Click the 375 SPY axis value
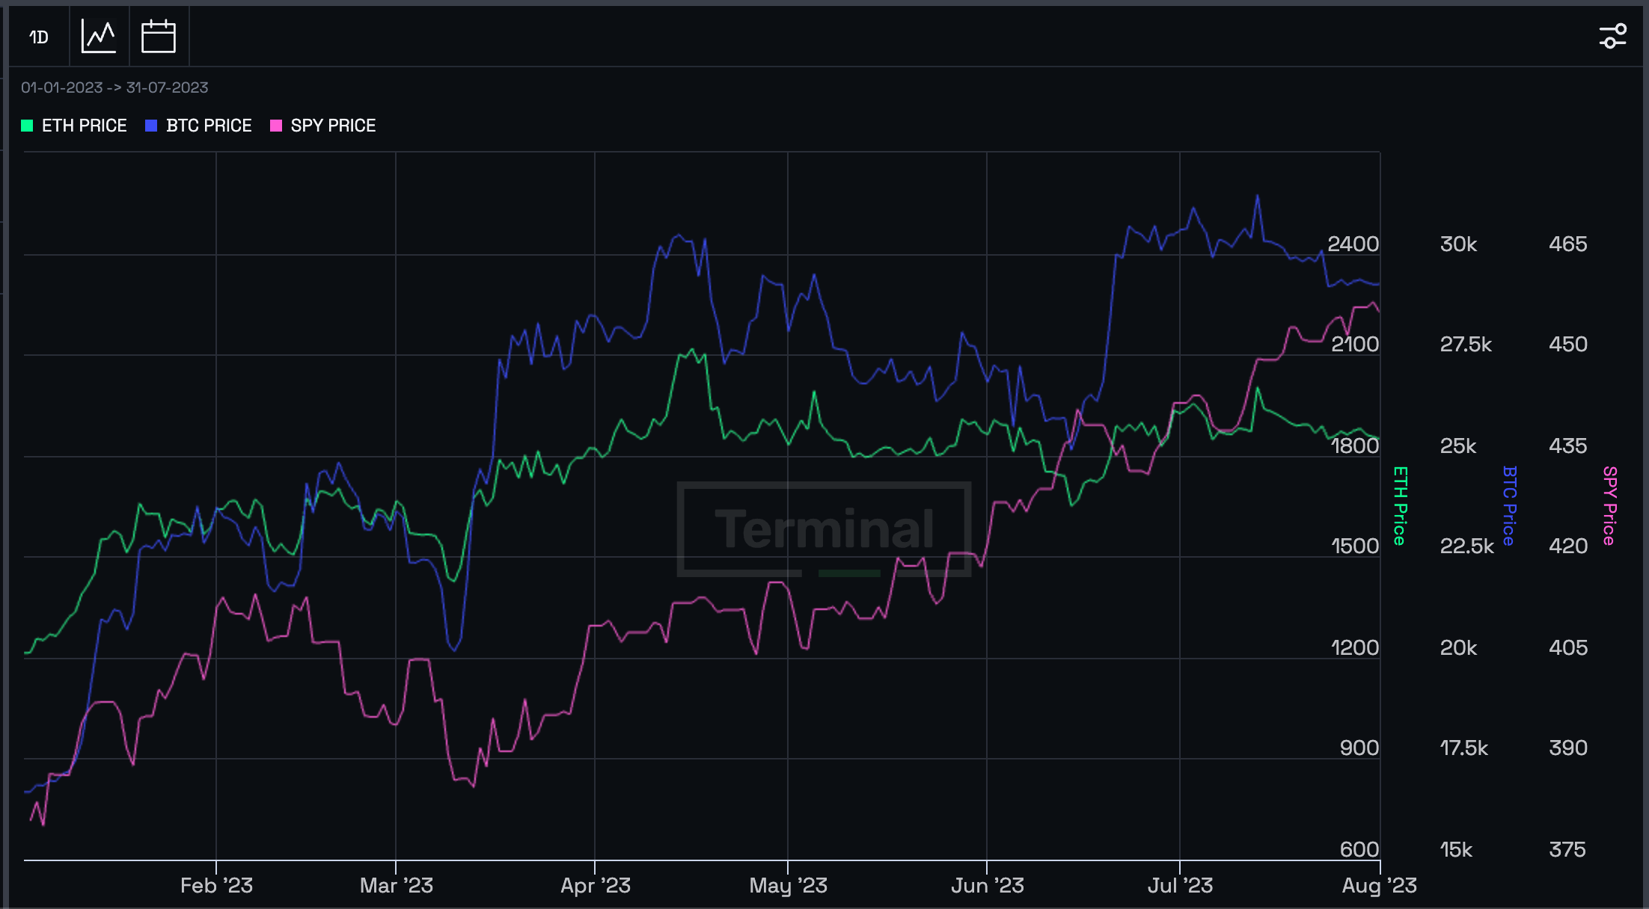The width and height of the screenshot is (1649, 909). tap(1567, 849)
